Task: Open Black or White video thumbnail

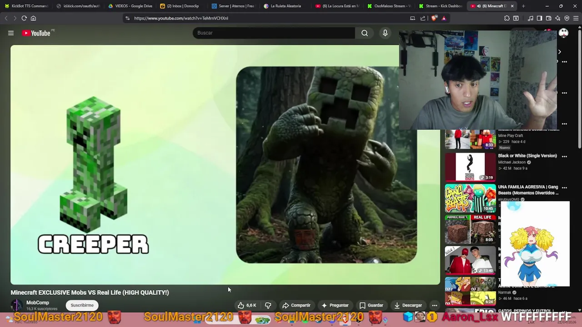Action: (470, 167)
